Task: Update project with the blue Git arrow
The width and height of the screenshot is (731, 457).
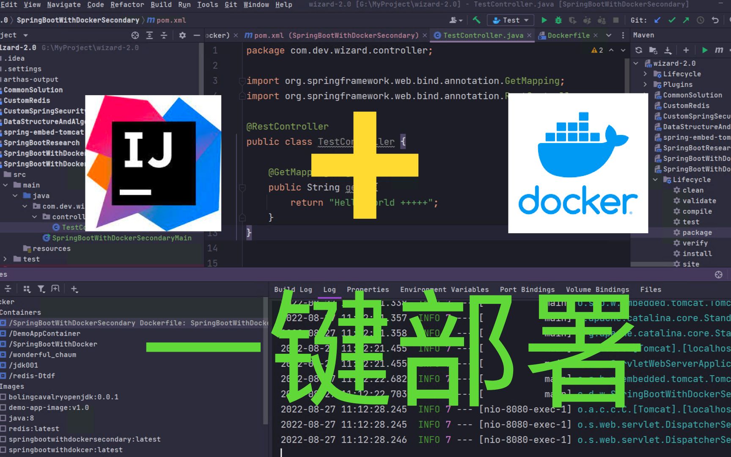Action: [657, 20]
